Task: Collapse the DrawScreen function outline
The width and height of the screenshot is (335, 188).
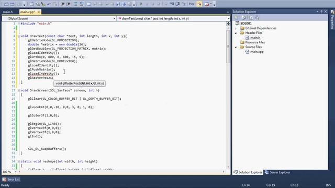Action: 19,90
